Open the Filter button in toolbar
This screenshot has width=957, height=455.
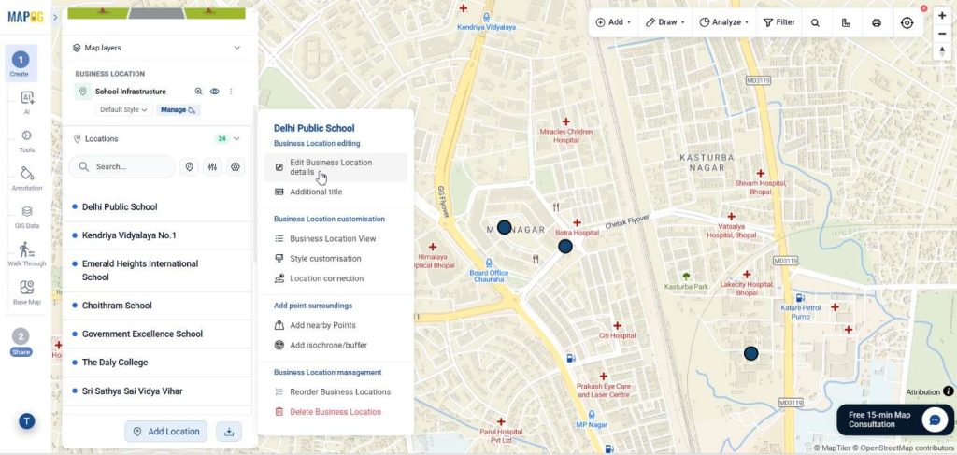click(779, 22)
